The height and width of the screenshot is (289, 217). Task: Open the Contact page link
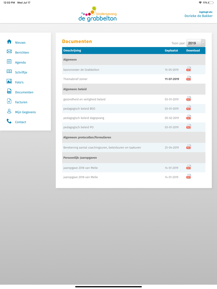(x=20, y=122)
